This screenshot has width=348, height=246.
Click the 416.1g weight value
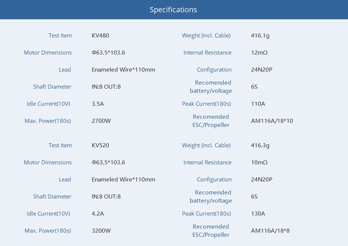(x=260, y=36)
